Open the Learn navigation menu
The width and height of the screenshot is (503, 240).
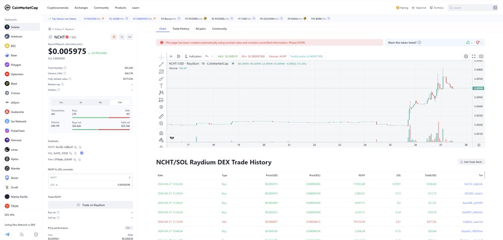tap(136, 8)
